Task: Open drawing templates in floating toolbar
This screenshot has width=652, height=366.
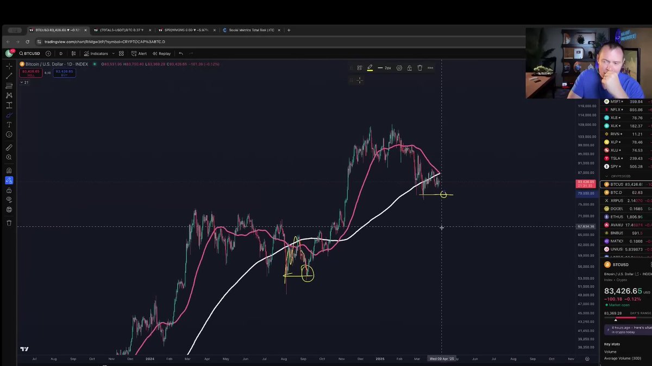Action: pos(360,68)
